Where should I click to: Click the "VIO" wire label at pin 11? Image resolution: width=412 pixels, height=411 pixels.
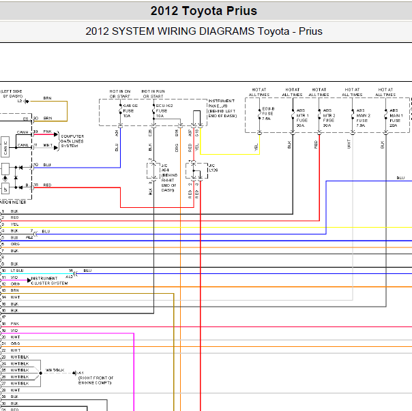(14, 277)
